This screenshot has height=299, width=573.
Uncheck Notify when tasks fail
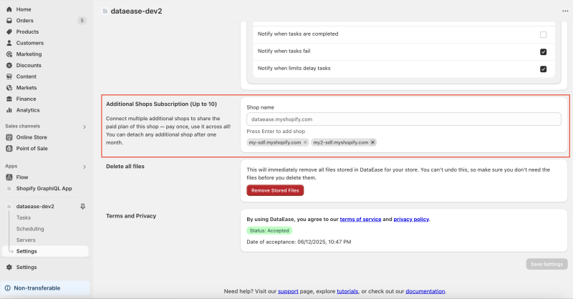pyautogui.click(x=544, y=52)
